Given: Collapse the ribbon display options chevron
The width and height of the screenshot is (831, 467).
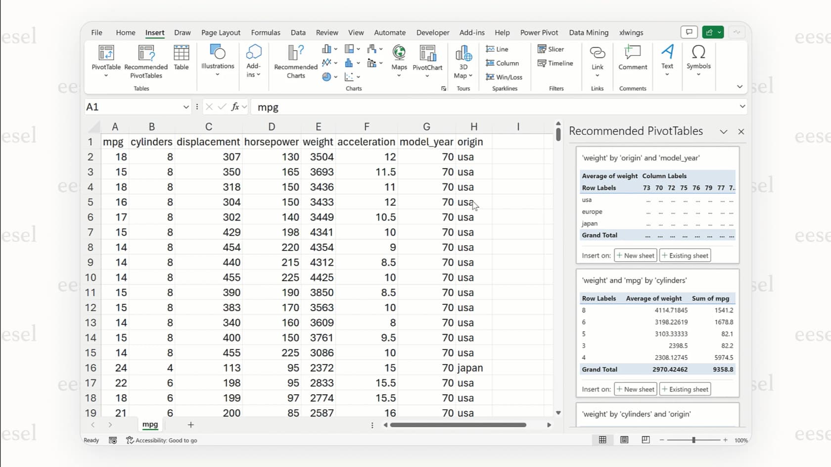Looking at the screenshot, I should [x=739, y=86].
